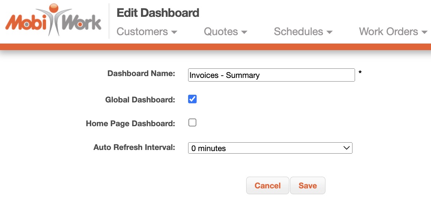This screenshot has width=431, height=218.
Task: Click the required asterisk next to Dashboard Name
Action: [360, 73]
